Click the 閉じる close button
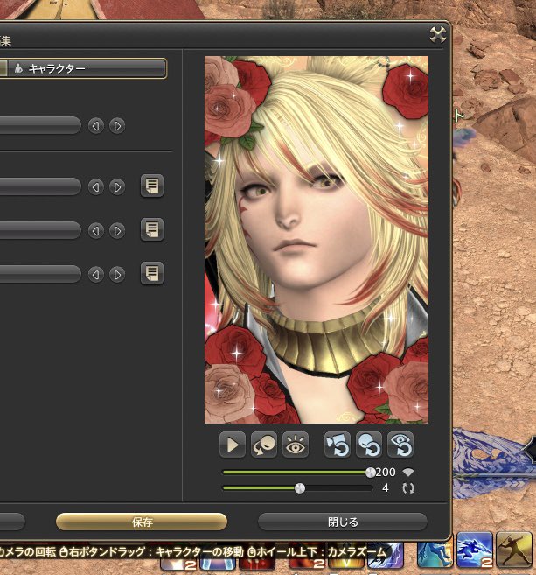The height and width of the screenshot is (575, 536). tap(343, 522)
